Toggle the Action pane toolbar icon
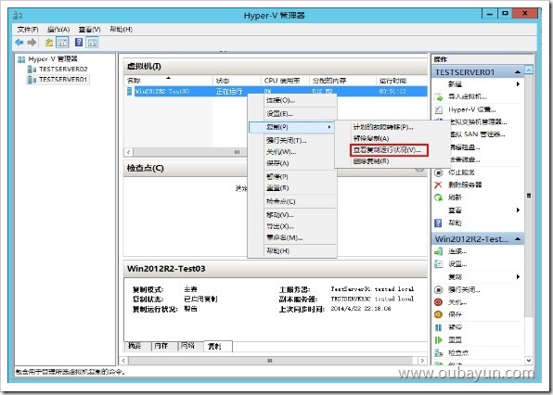 click(x=93, y=43)
